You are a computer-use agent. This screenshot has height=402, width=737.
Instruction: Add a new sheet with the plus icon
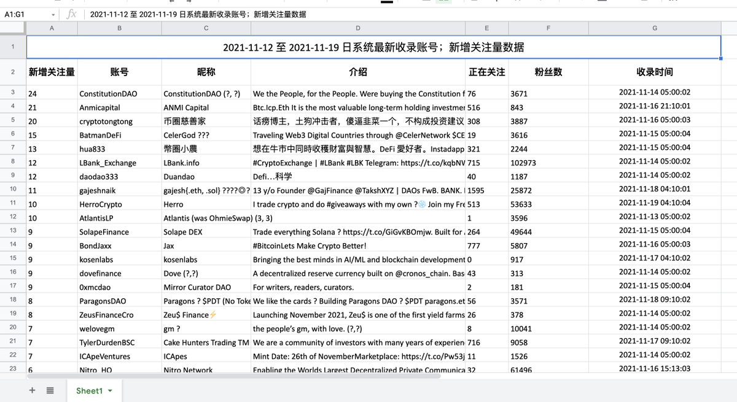pos(31,390)
